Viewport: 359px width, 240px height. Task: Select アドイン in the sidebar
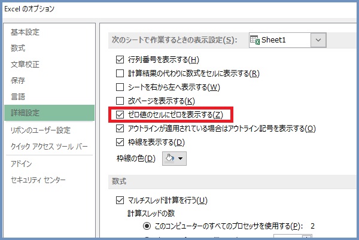coord(22,163)
